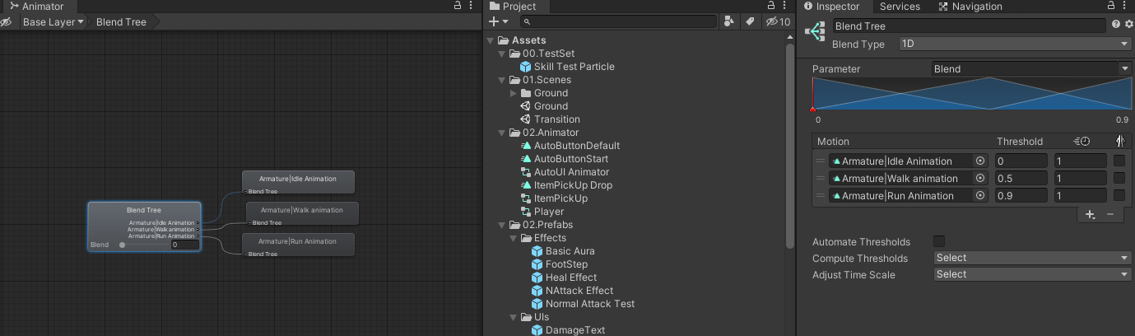Viewport: 1135px width, 336px height.
Task: Switch to the Animator tab
Action: 37,7
